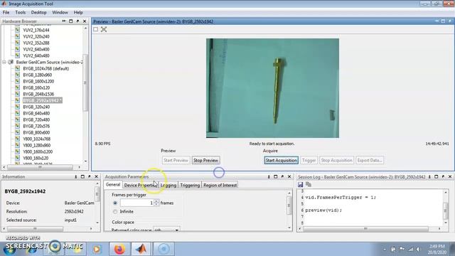Select BYGB_2048x1536 format
Screen dimensions: 455x256
pyautogui.click(x=38, y=94)
